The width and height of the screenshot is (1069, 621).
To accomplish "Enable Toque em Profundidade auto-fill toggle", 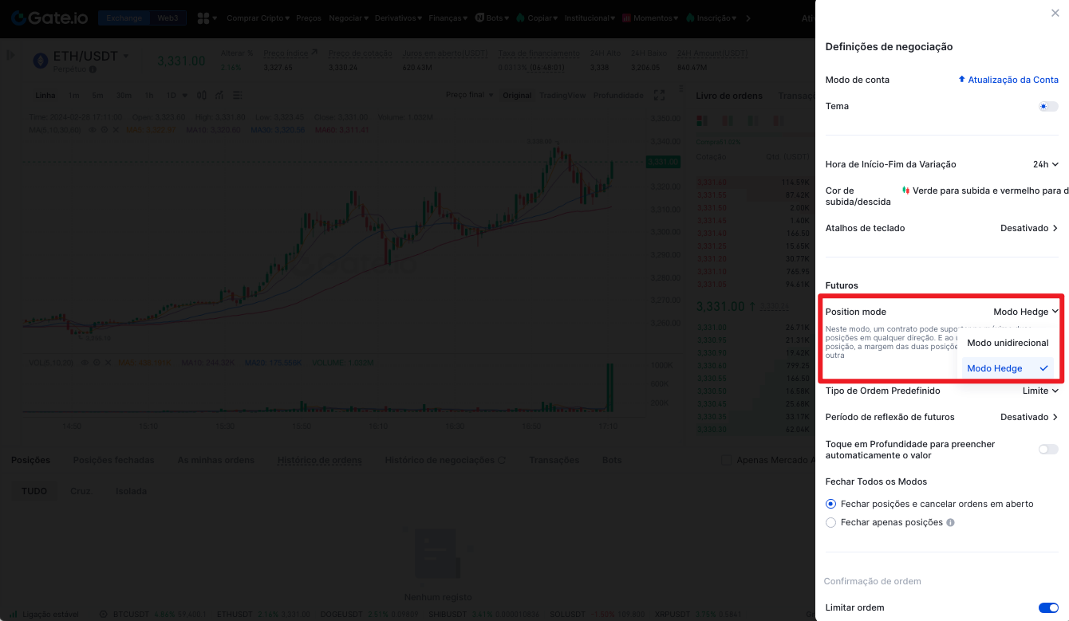I will 1048,450.
